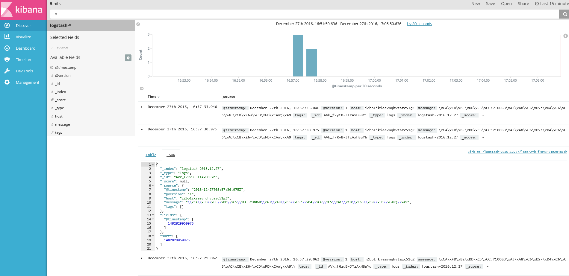Open the Dev Tools wrench icon
The width and height of the screenshot is (569, 276).
(x=7, y=71)
